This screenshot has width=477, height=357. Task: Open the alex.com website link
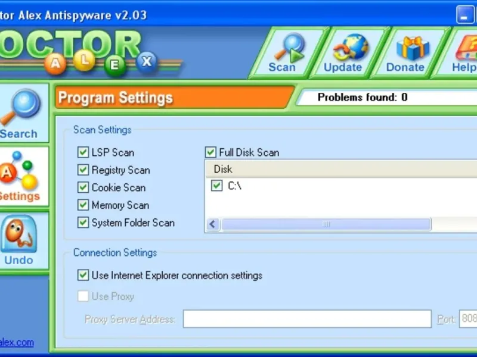(x=17, y=343)
